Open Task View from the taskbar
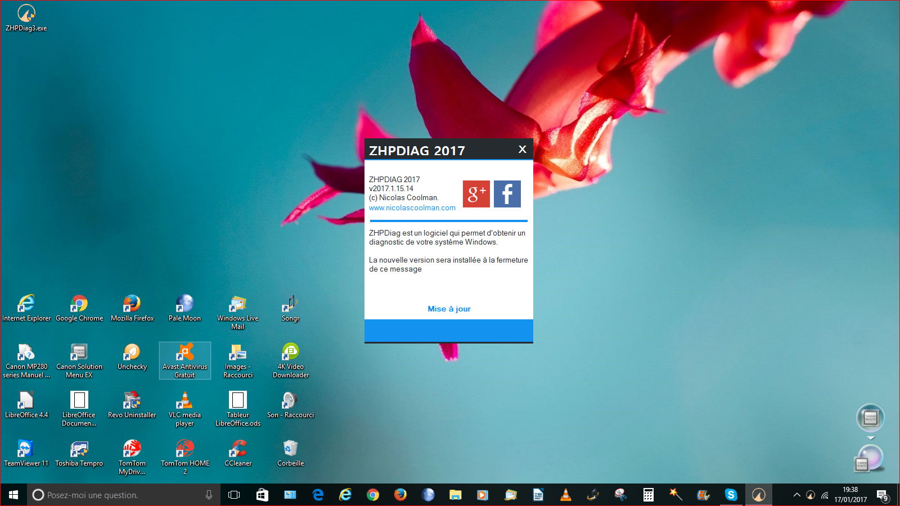 coord(234,495)
